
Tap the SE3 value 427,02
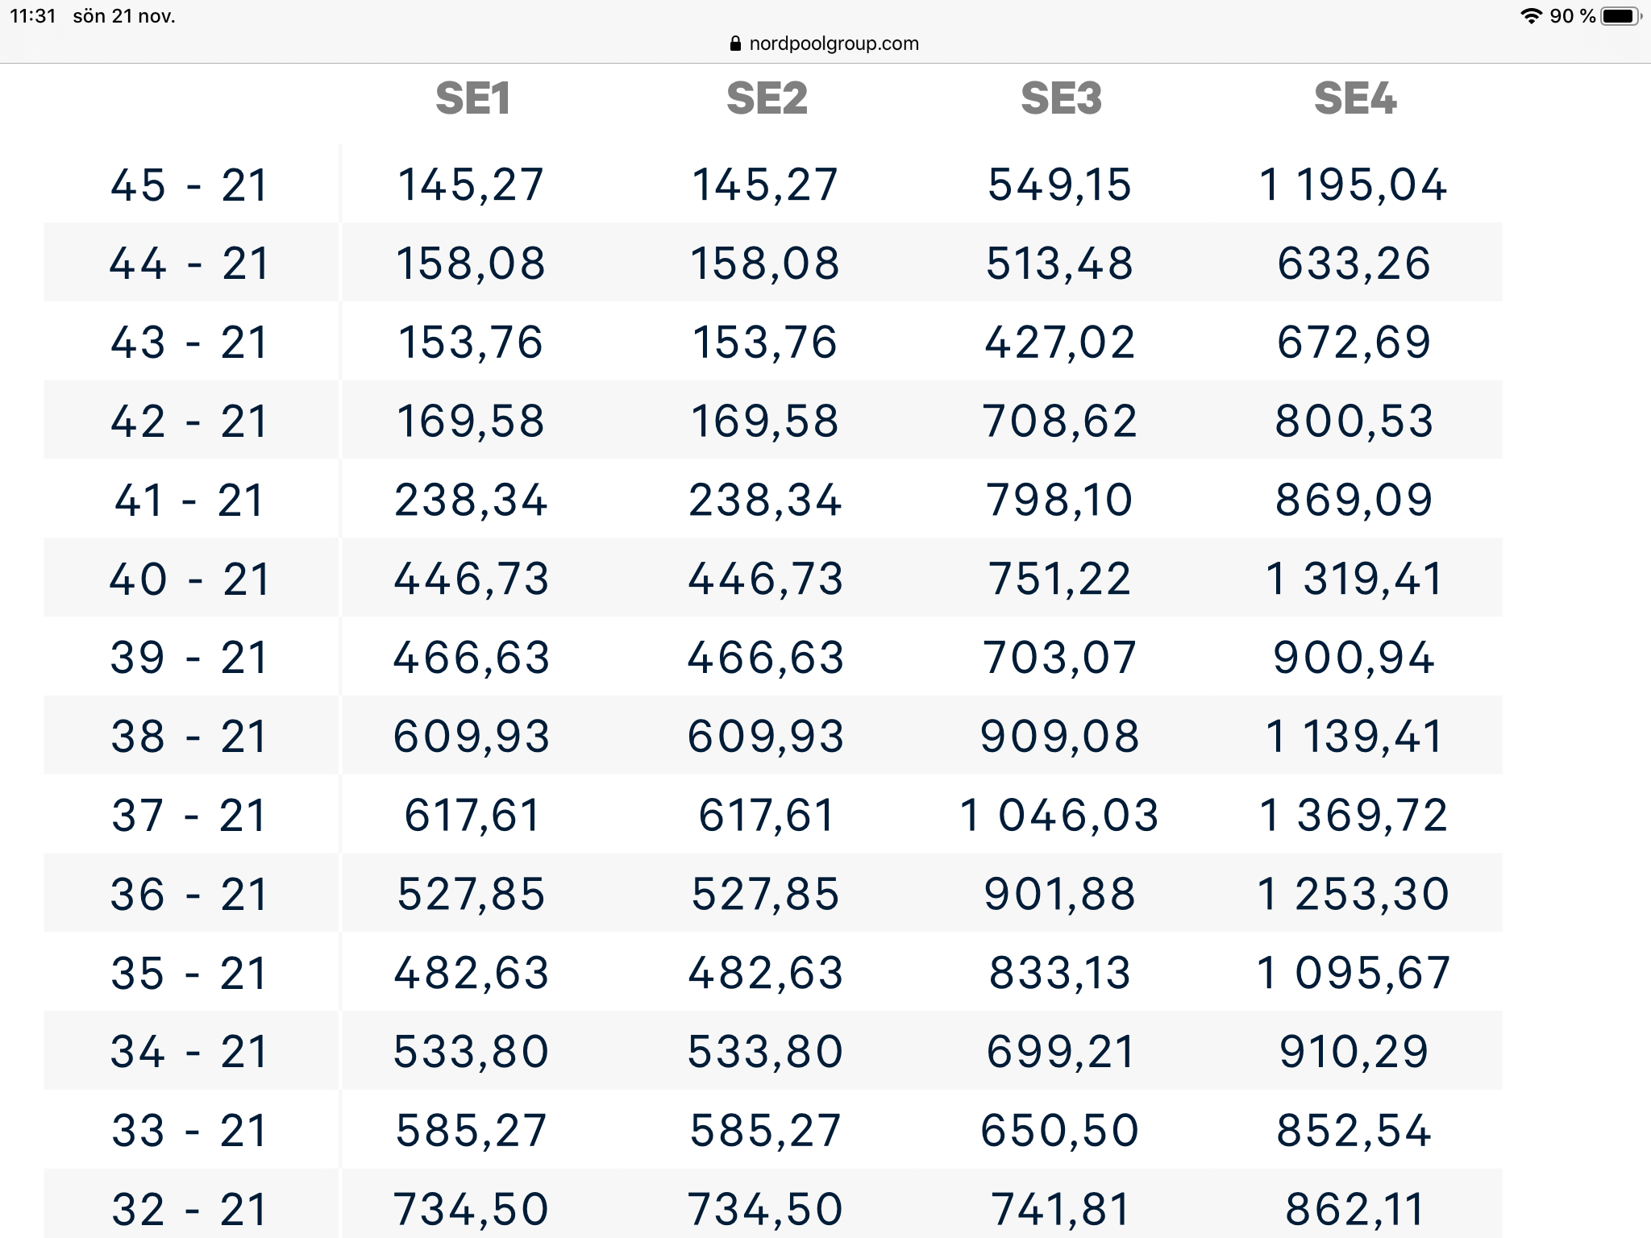(x=1060, y=343)
